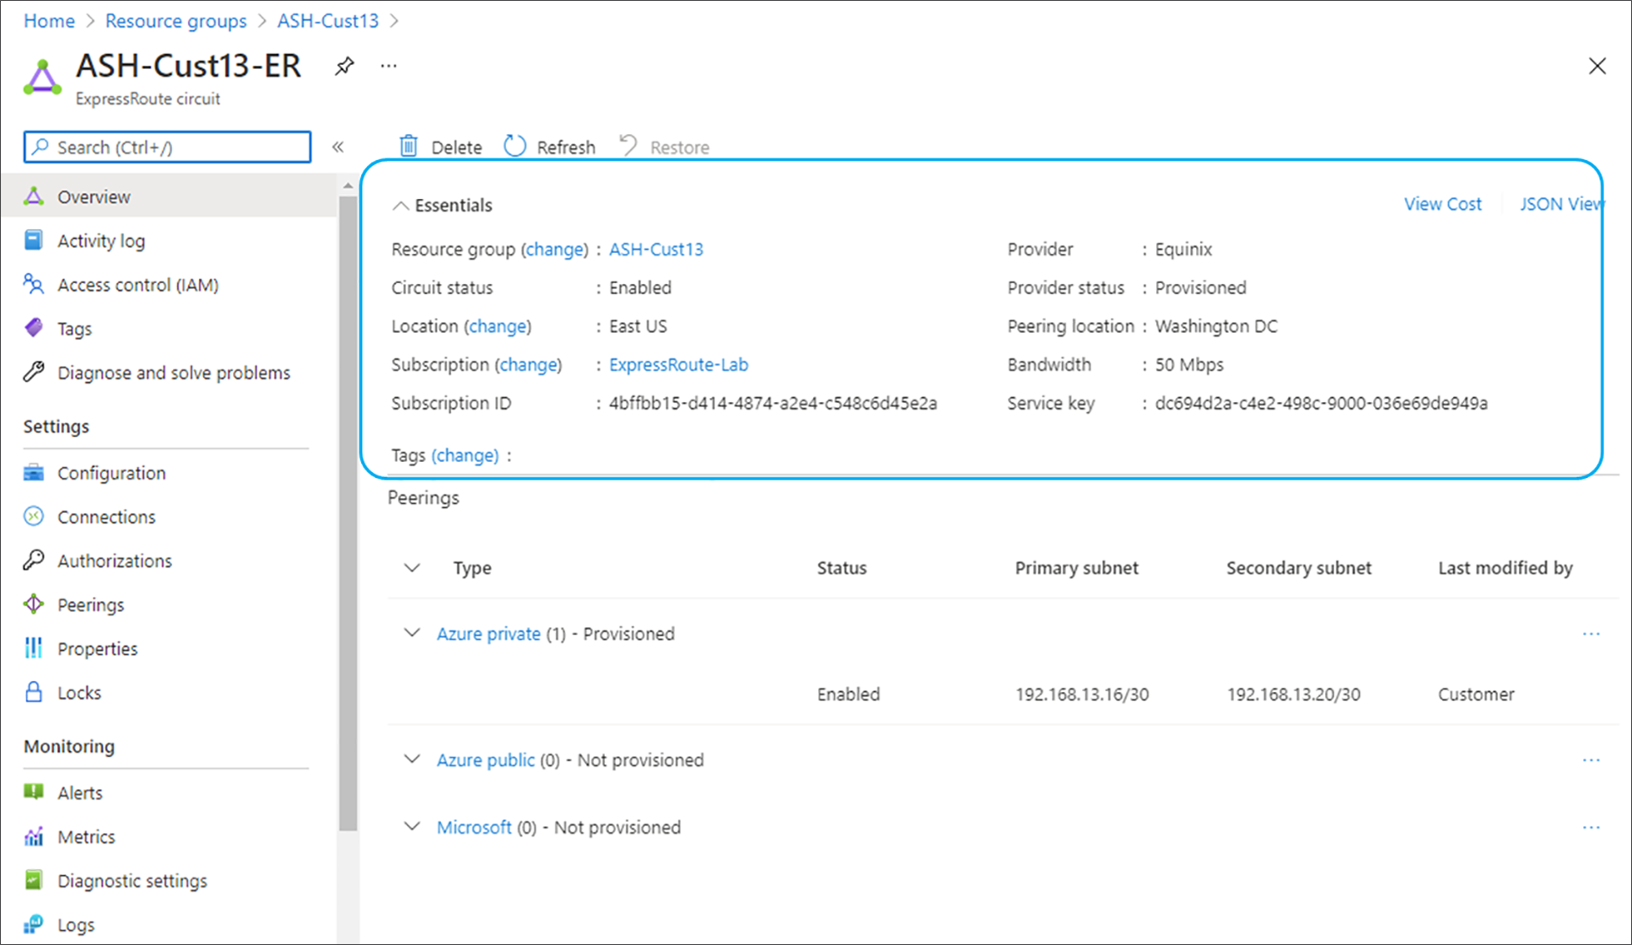Screen dimensions: 1632x945
Task: Click the Peerings icon in the sidebar
Action: [x=34, y=604]
